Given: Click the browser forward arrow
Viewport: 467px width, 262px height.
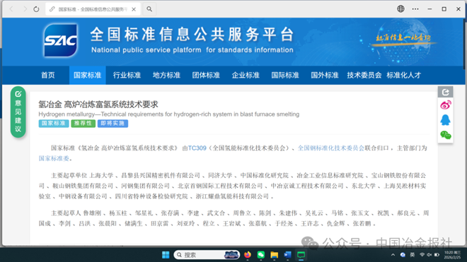Looking at the screenshot, I should [x=25, y=9].
